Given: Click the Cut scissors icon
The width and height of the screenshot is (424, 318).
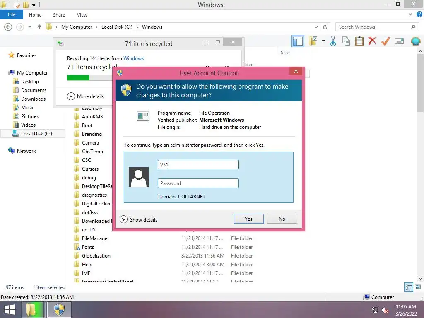Looking at the screenshot, I should [333, 41].
